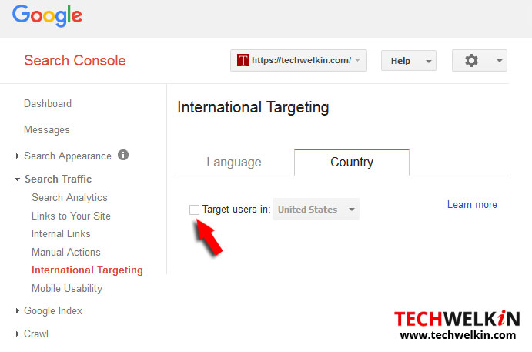Click the info icon beside Search Appearance
The height and width of the screenshot is (352, 532).
(123, 155)
